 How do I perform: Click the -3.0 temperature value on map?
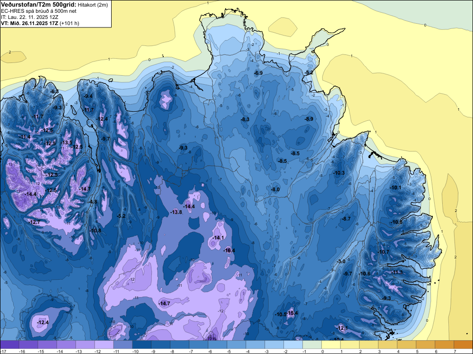341,261
